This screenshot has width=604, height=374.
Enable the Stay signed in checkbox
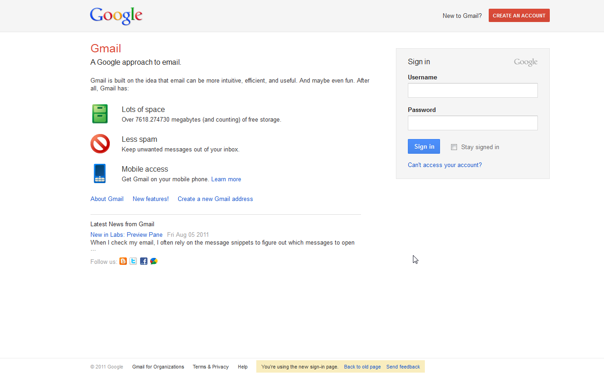point(454,147)
